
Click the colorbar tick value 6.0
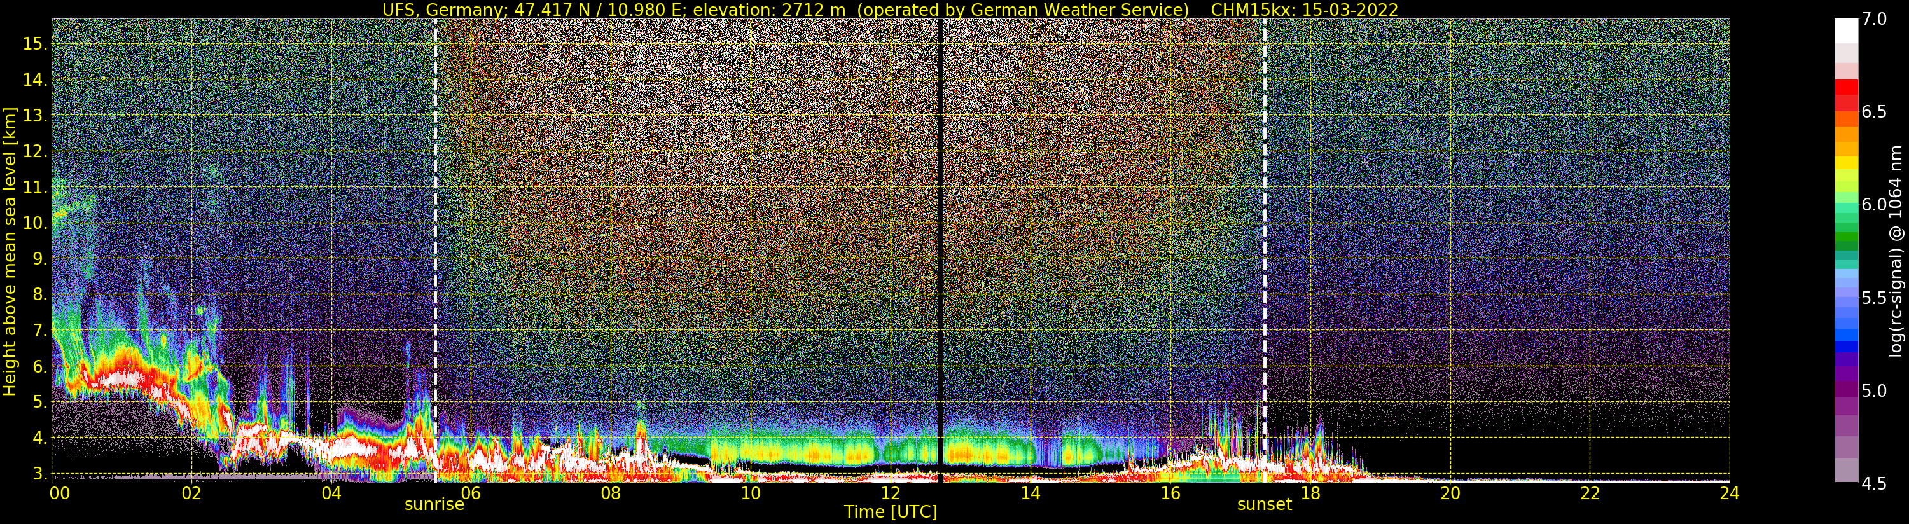tap(1874, 205)
